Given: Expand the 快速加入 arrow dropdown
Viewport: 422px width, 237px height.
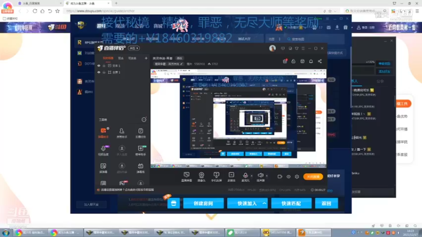Looking at the screenshot, I should 265,203.
